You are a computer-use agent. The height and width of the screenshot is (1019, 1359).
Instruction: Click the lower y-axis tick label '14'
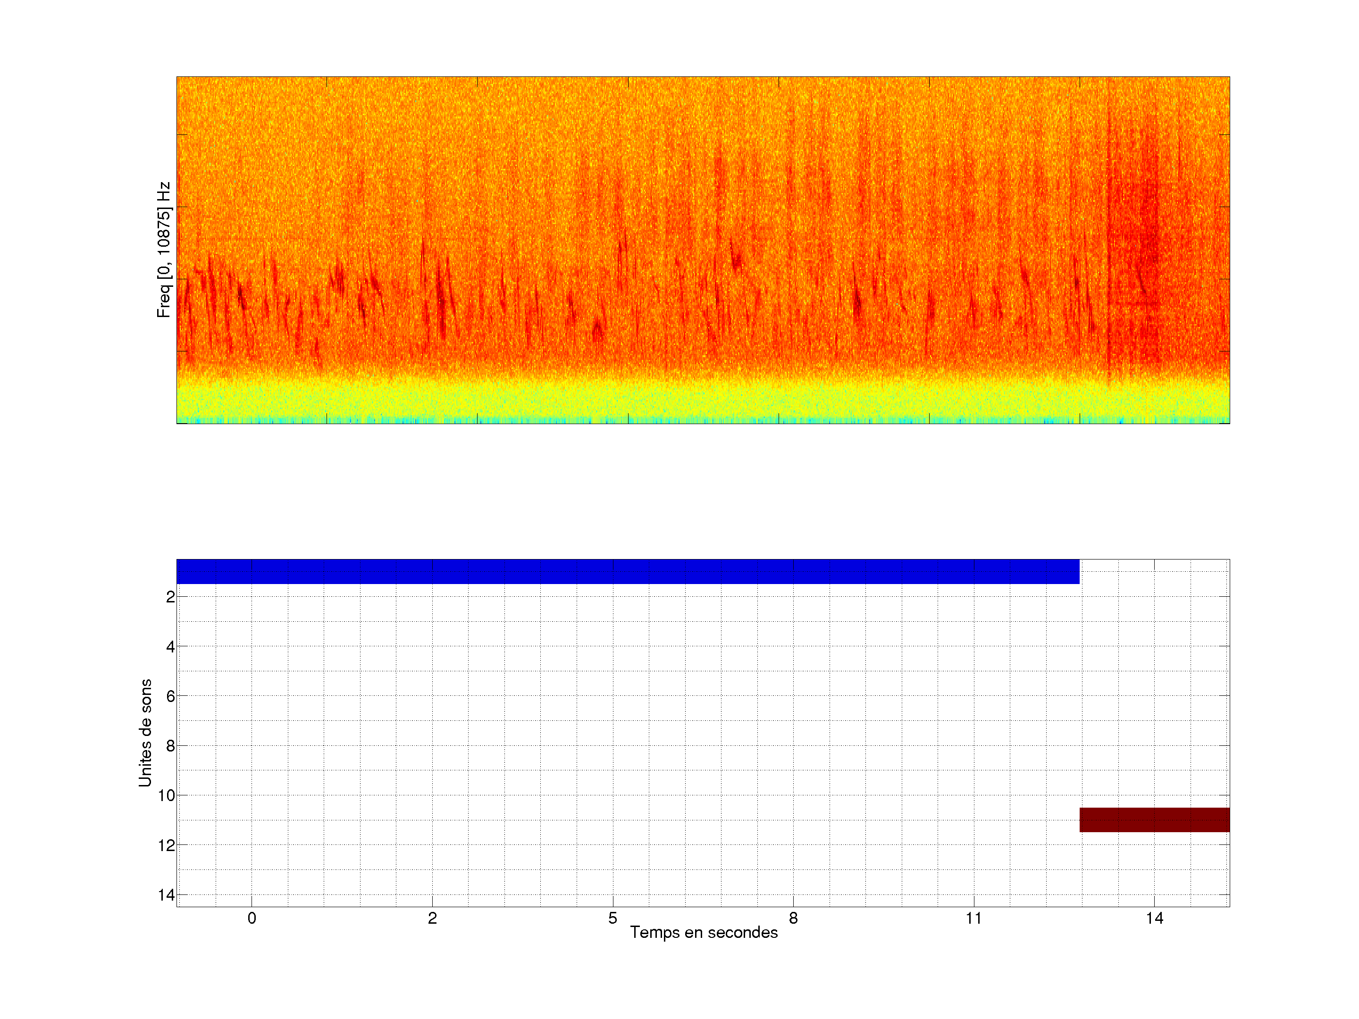pos(166,895)
